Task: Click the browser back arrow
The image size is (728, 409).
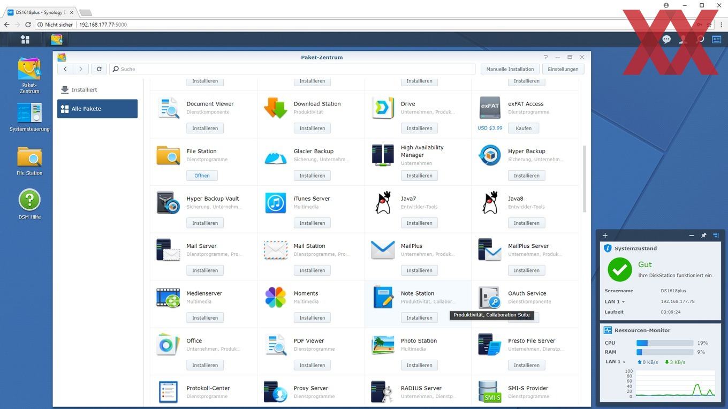Action: [6, 25]
